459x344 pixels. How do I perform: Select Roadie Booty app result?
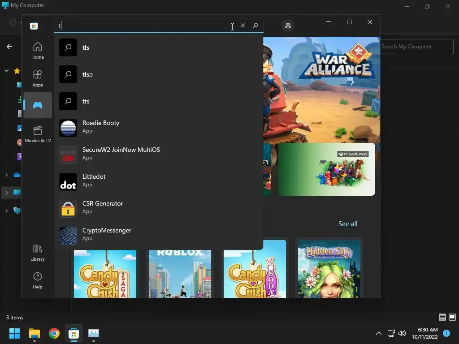[159, 128]
